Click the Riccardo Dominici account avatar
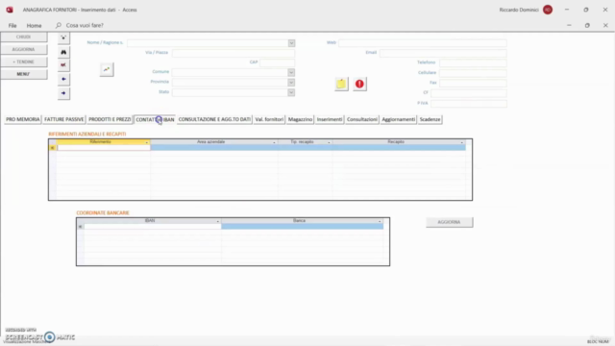 click(548, 10)
